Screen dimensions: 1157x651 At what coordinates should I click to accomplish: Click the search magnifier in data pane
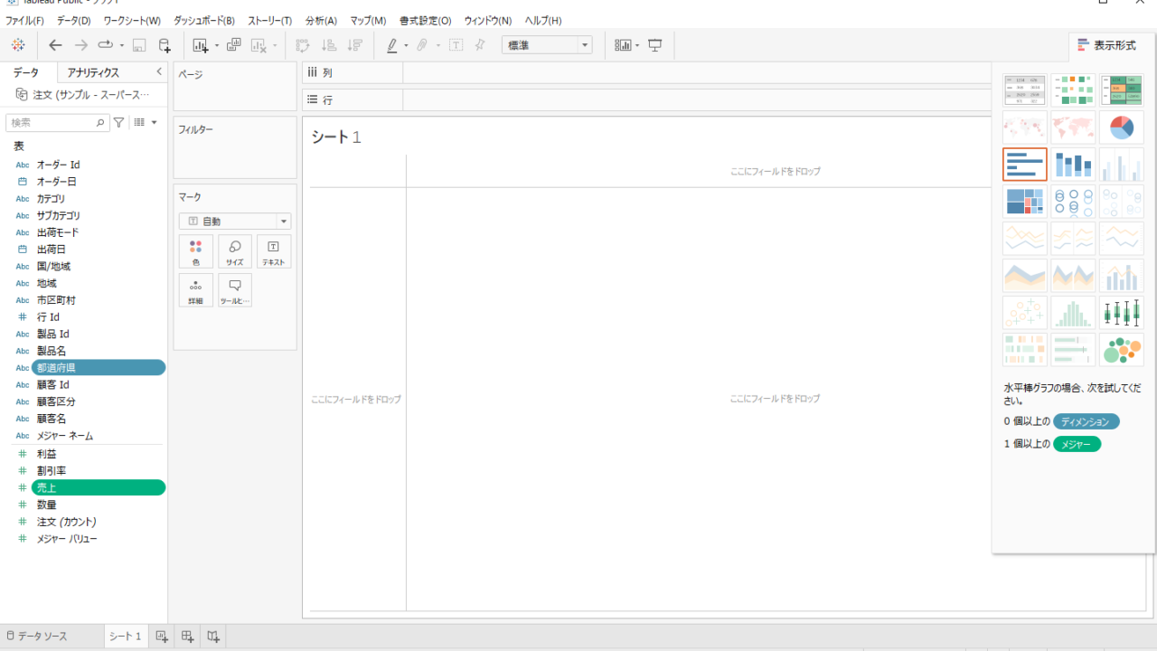(x=100, y=122)
